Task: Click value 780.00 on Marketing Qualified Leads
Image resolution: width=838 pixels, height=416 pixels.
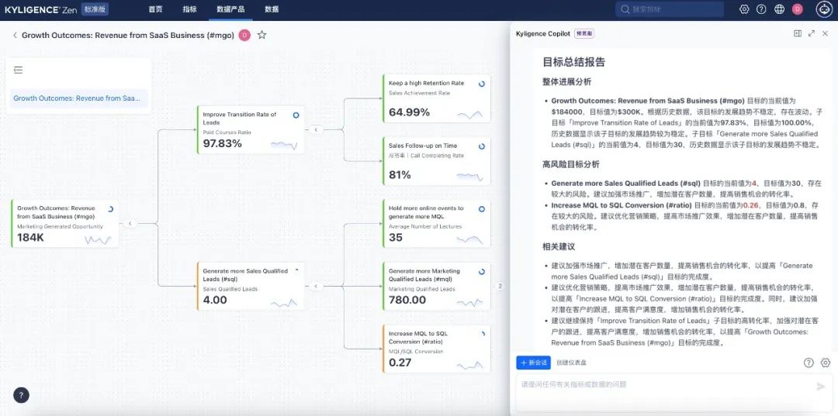Action: [x=407, y=301]
